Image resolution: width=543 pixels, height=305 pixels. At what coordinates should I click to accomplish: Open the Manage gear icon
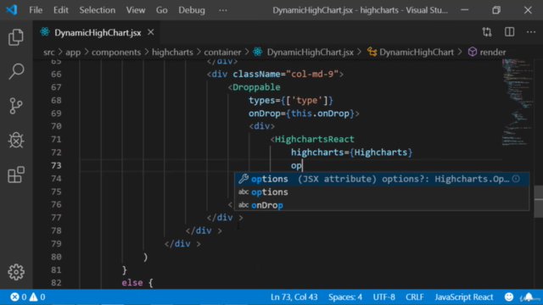16,272
